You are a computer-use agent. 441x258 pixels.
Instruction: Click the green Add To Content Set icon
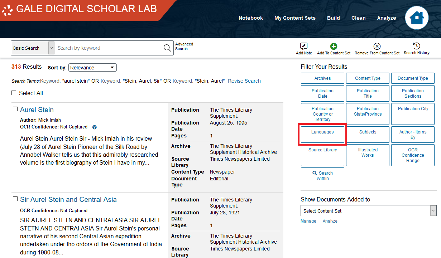point(334,46)
